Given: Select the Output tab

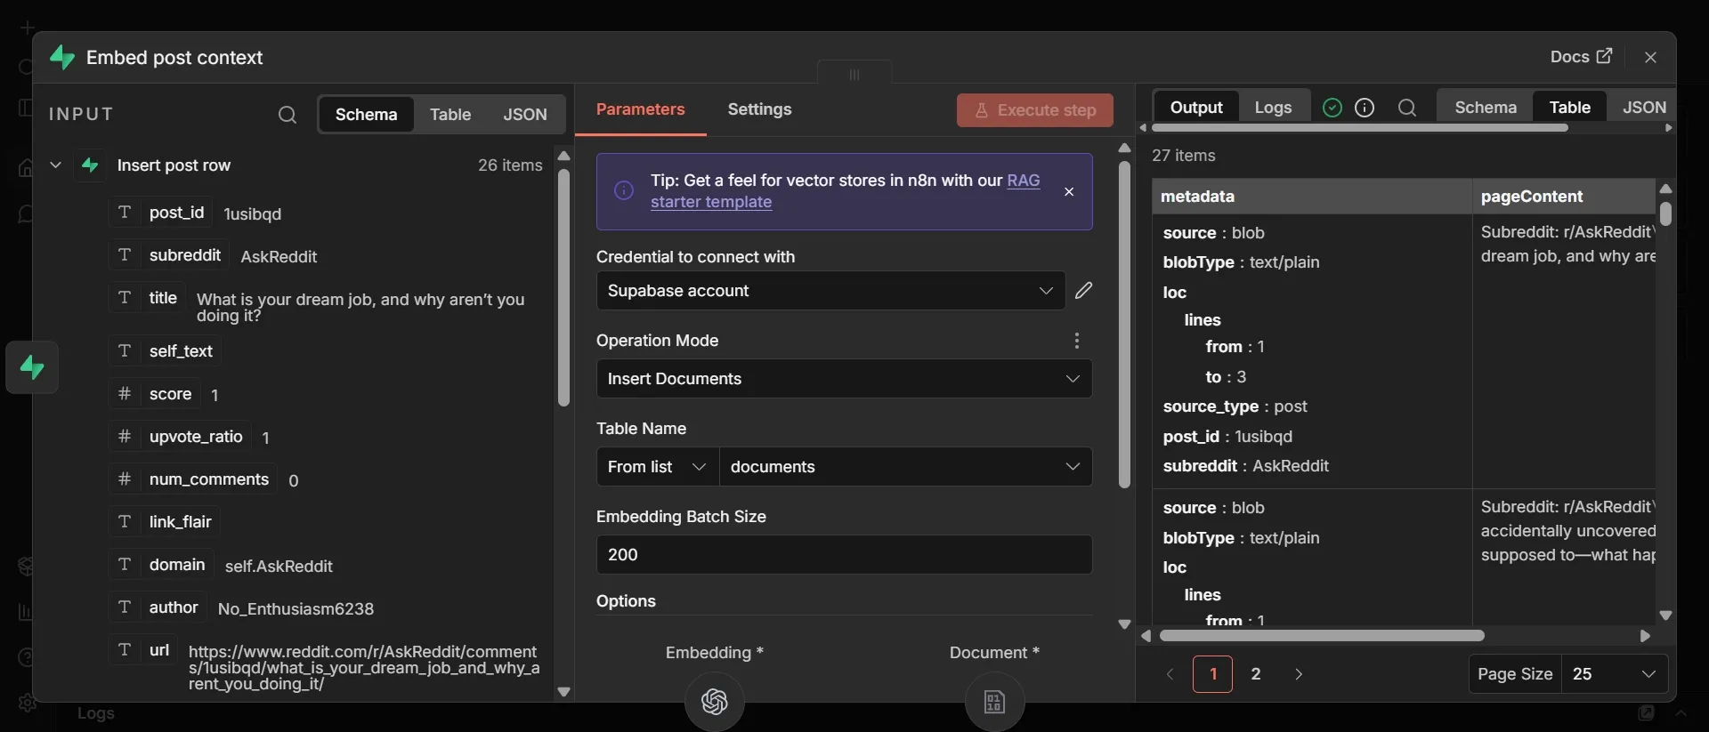Looking at the screenshot, I should point(1196,108).
